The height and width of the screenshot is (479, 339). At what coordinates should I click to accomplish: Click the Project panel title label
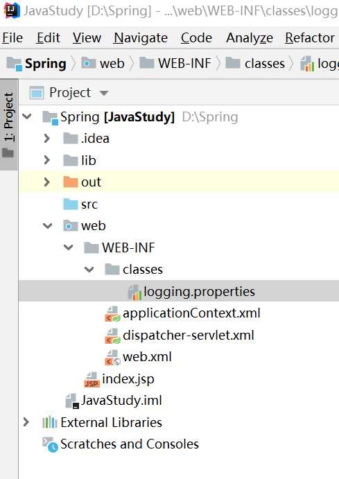(70, 93)
